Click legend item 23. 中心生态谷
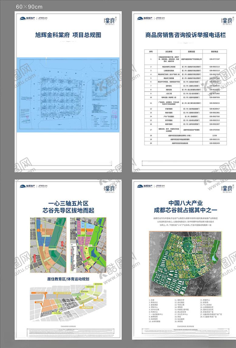Viewport: 236px width, 348px height. [206, 305]
